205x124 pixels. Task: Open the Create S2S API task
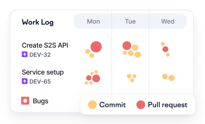[x=45, y=45]
